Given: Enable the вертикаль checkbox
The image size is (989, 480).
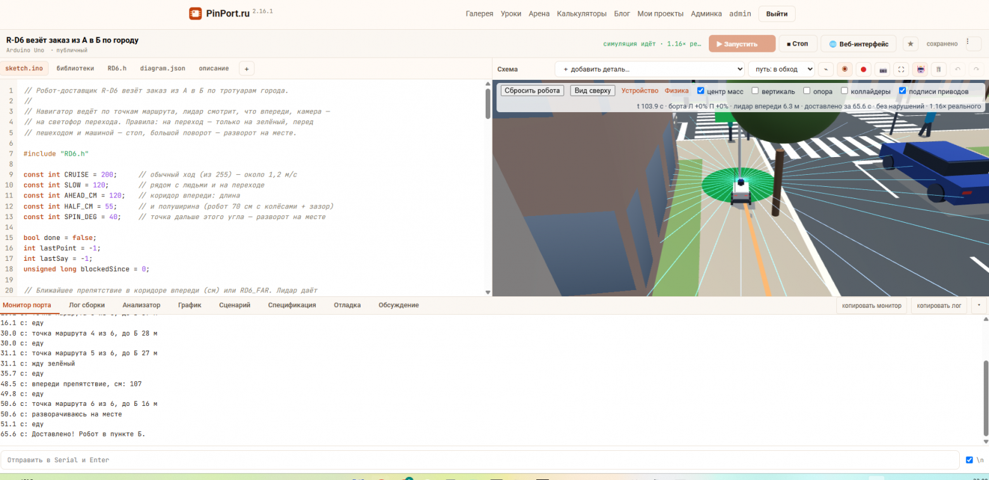Looking at the screenshot, I should [x=755, y=91].
